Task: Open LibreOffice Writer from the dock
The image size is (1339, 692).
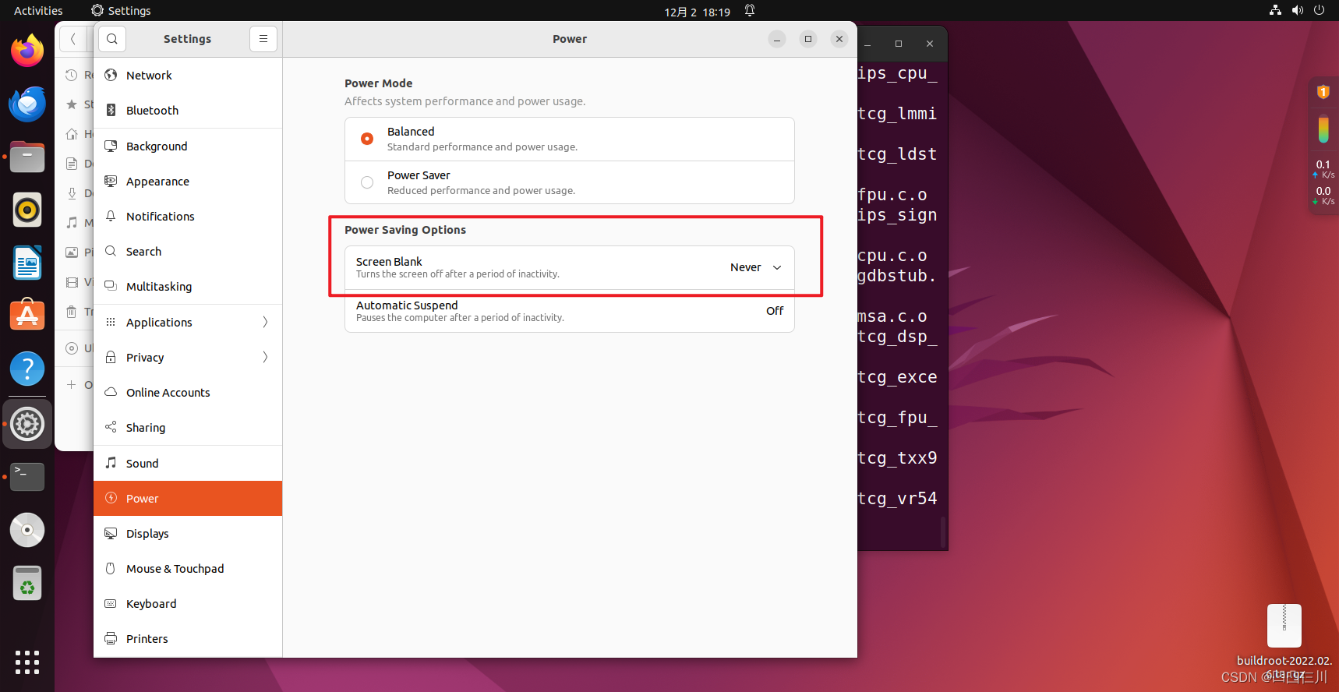Action: click(x=27, y=263)
